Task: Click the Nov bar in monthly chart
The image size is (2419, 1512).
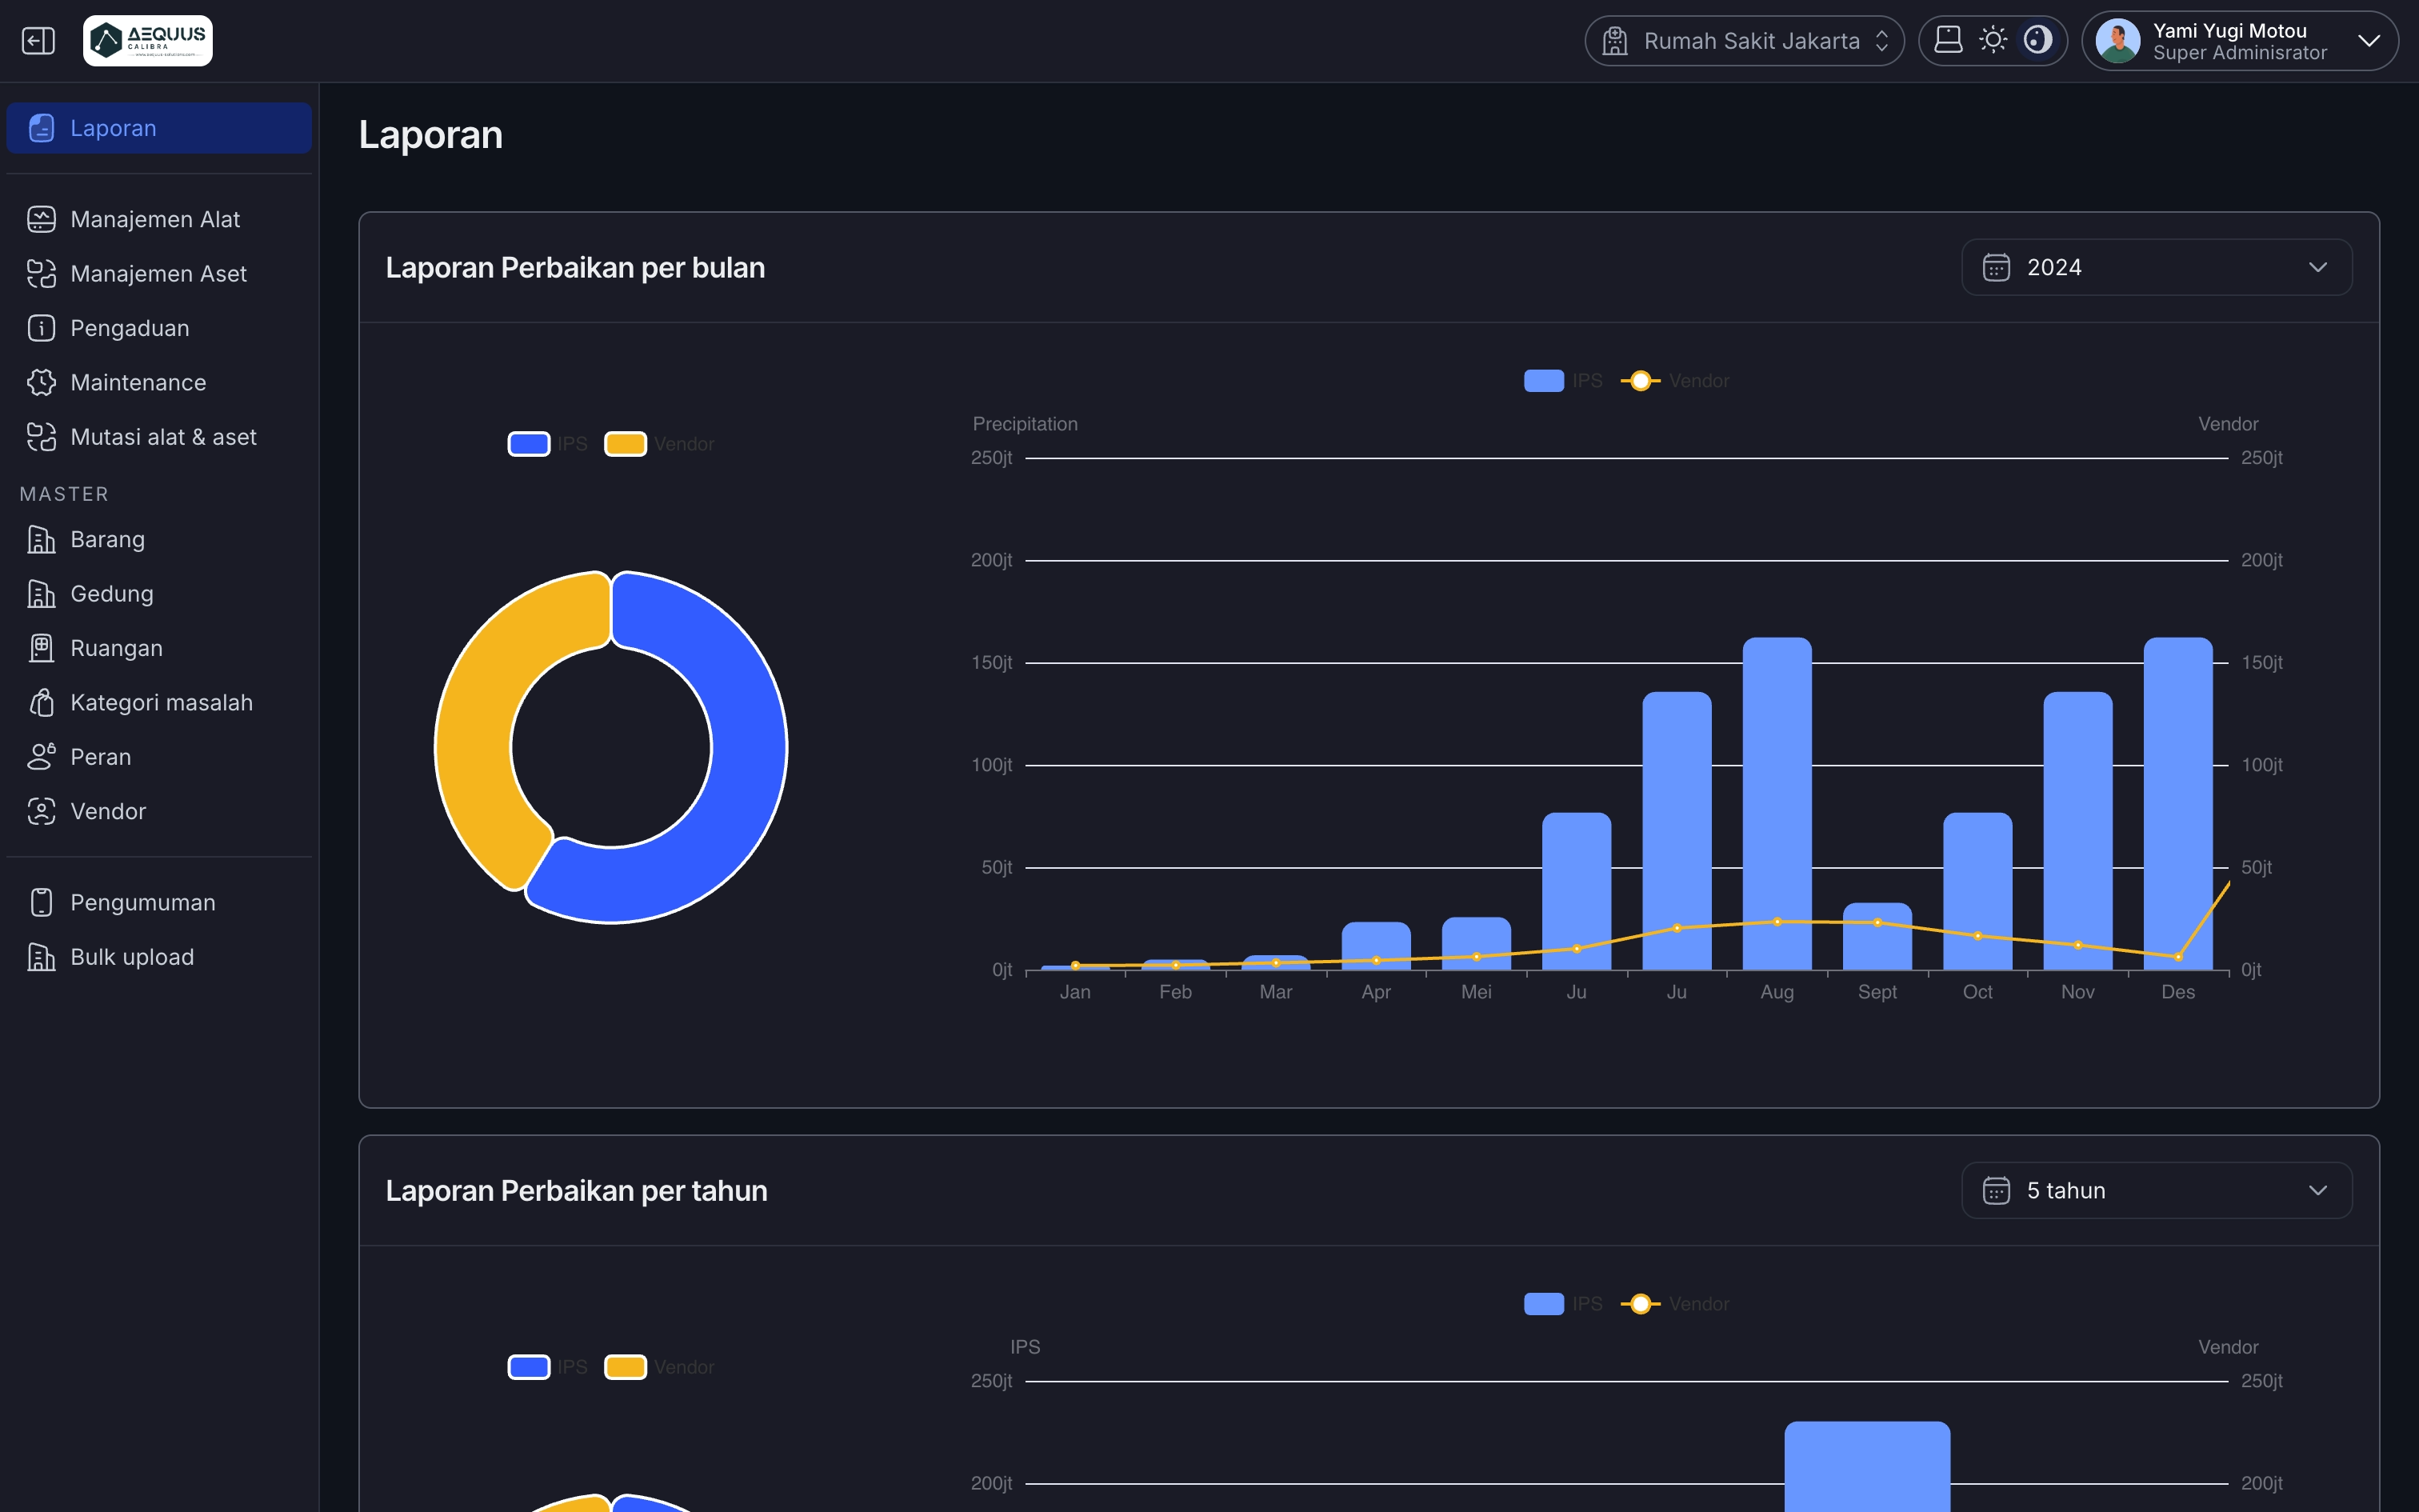Action: pos(2077,830)
